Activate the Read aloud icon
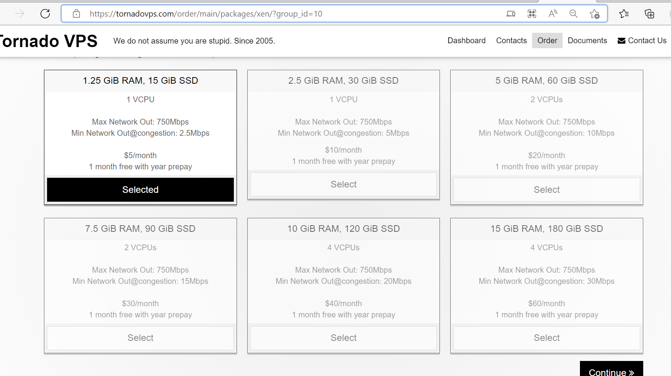This screenshot has height=376, width=671. [x=553, y=14]
